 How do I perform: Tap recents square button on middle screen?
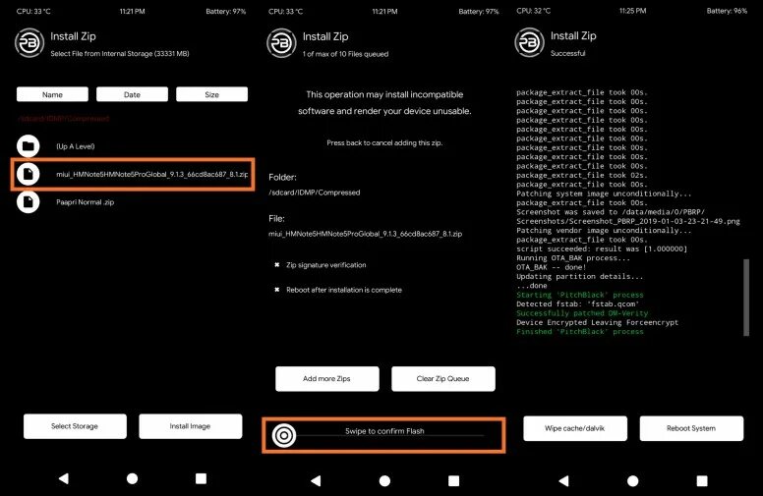click(453, 481)
